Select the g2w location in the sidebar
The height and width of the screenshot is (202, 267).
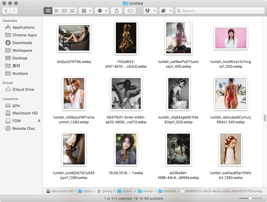pyautogui.click(x=21, y=106)
